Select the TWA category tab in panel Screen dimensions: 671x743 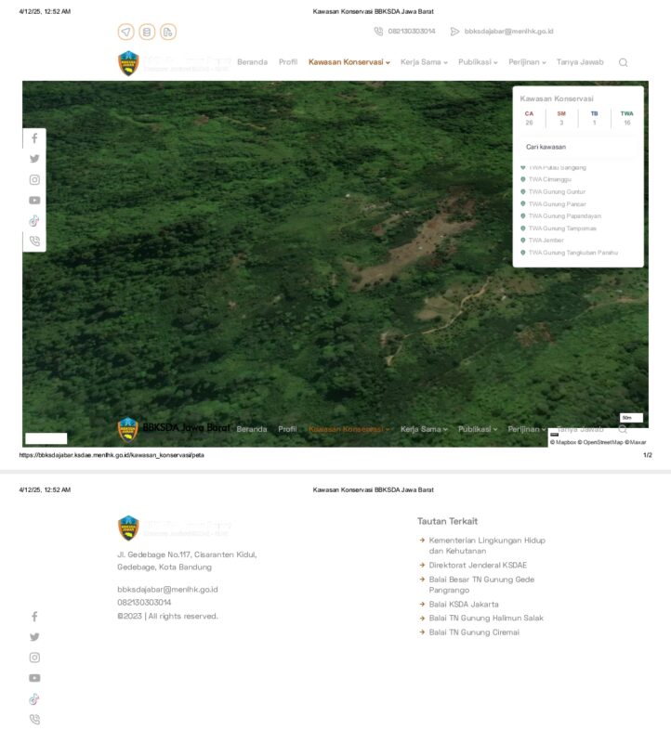(x=626, y=118)
